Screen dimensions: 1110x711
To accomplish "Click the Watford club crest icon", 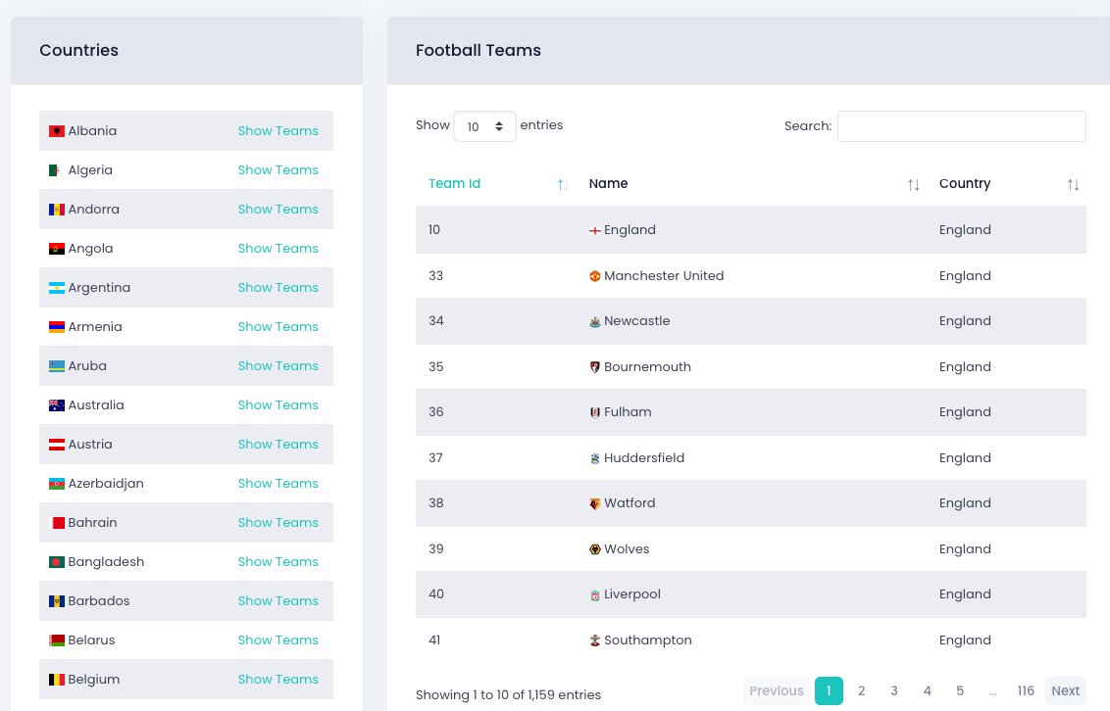I will point(594,503).
